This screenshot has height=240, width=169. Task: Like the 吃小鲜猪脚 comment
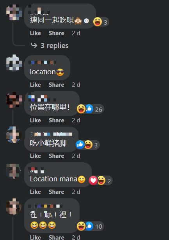(x=36, y=156)
